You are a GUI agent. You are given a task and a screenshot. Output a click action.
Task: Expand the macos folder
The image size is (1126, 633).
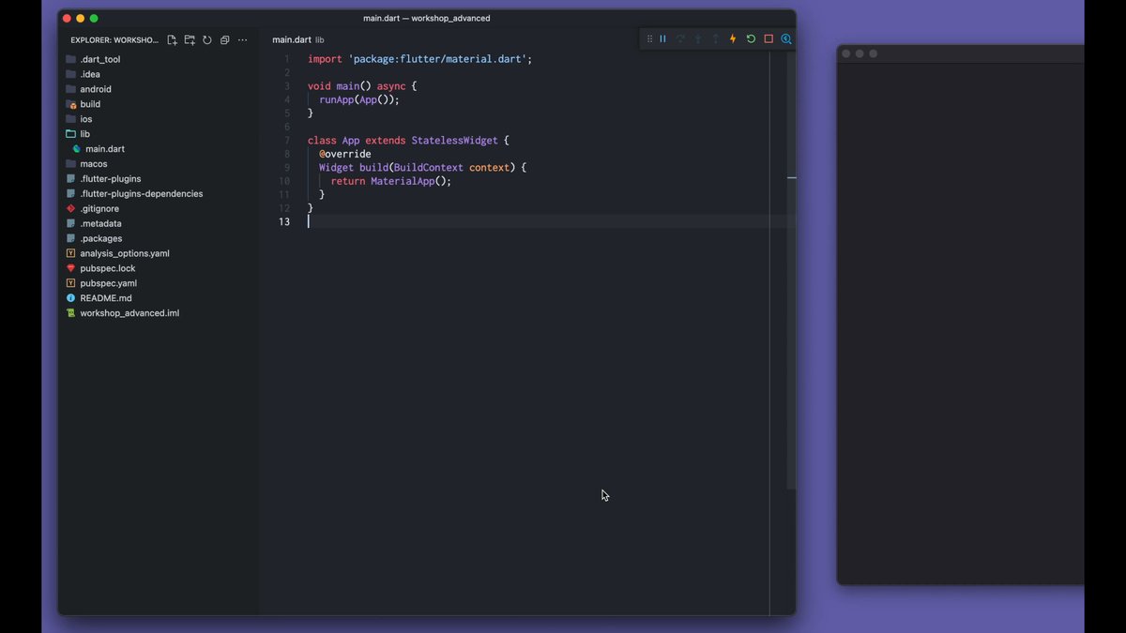[x=93, y=164]
